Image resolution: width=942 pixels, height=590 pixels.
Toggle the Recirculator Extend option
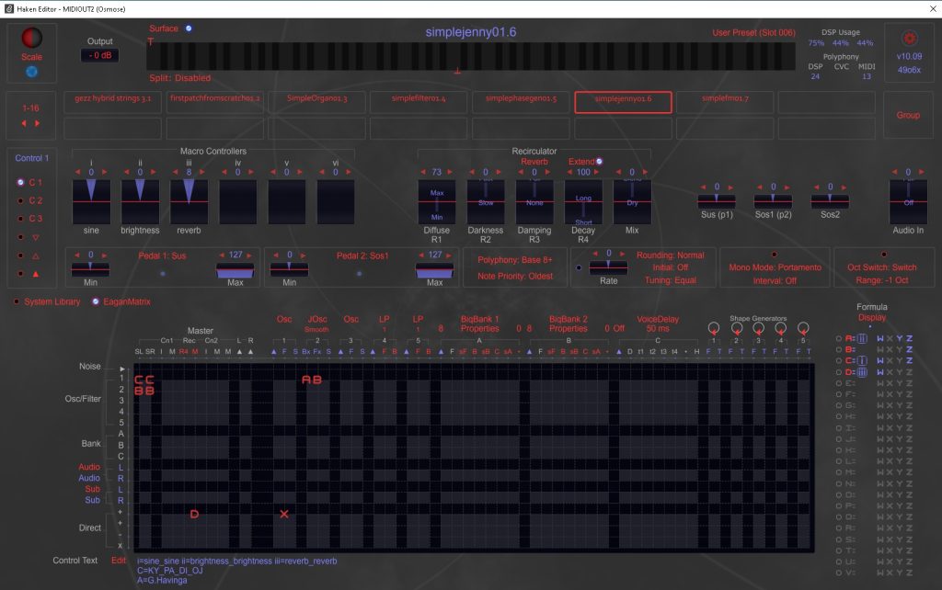599,162
